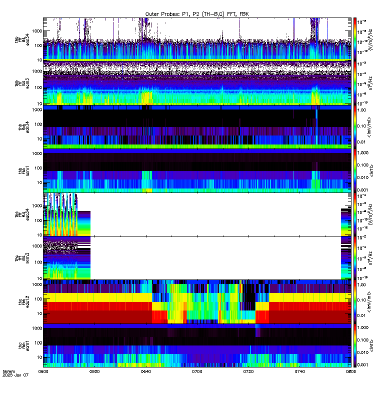Select the thc fff 64 scm3 axis label
This screenshot has height=400, width=375.
(x=22, y=258)
